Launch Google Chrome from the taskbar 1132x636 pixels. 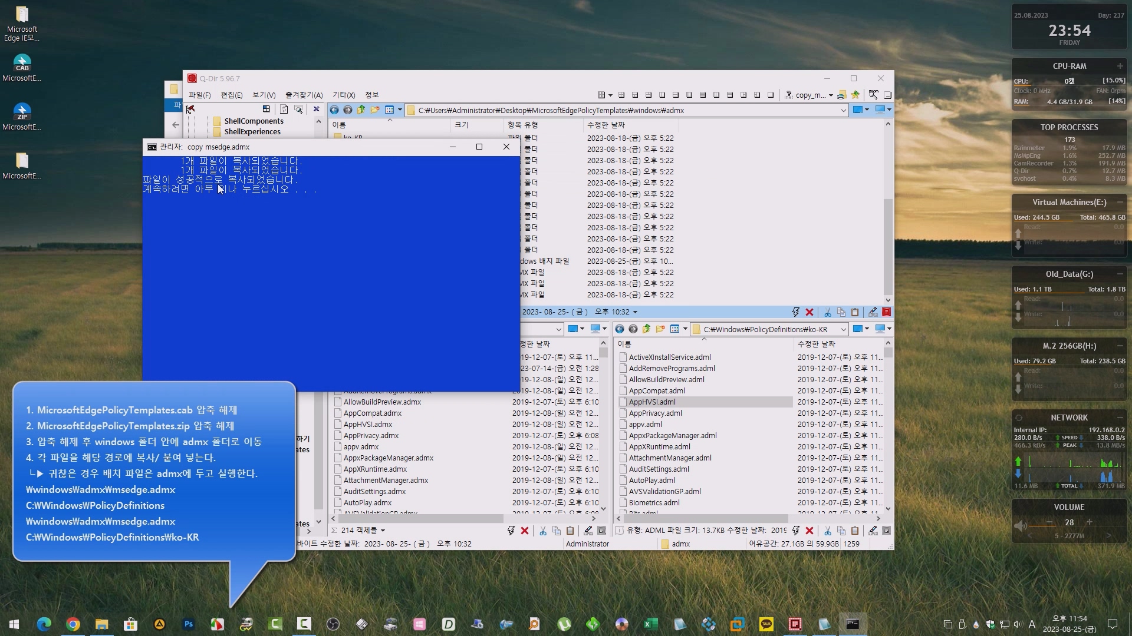pos(73,624)
